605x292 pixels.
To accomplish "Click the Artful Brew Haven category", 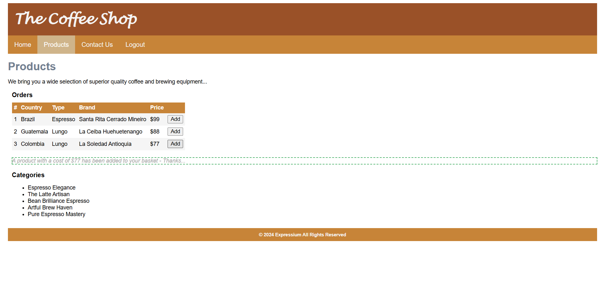I will point(50,208).
